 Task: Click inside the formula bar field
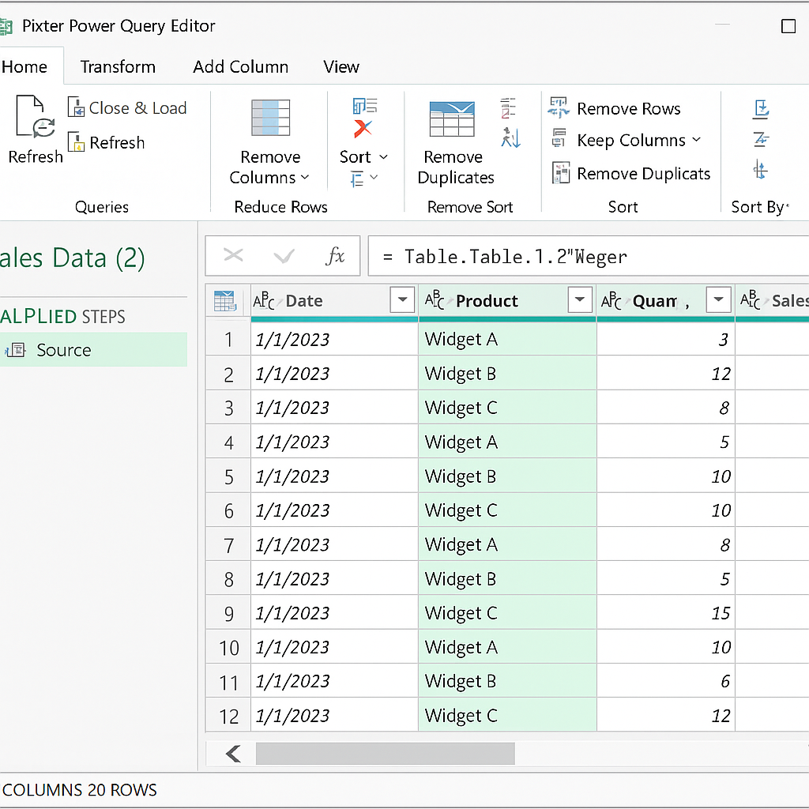[588, 256]
